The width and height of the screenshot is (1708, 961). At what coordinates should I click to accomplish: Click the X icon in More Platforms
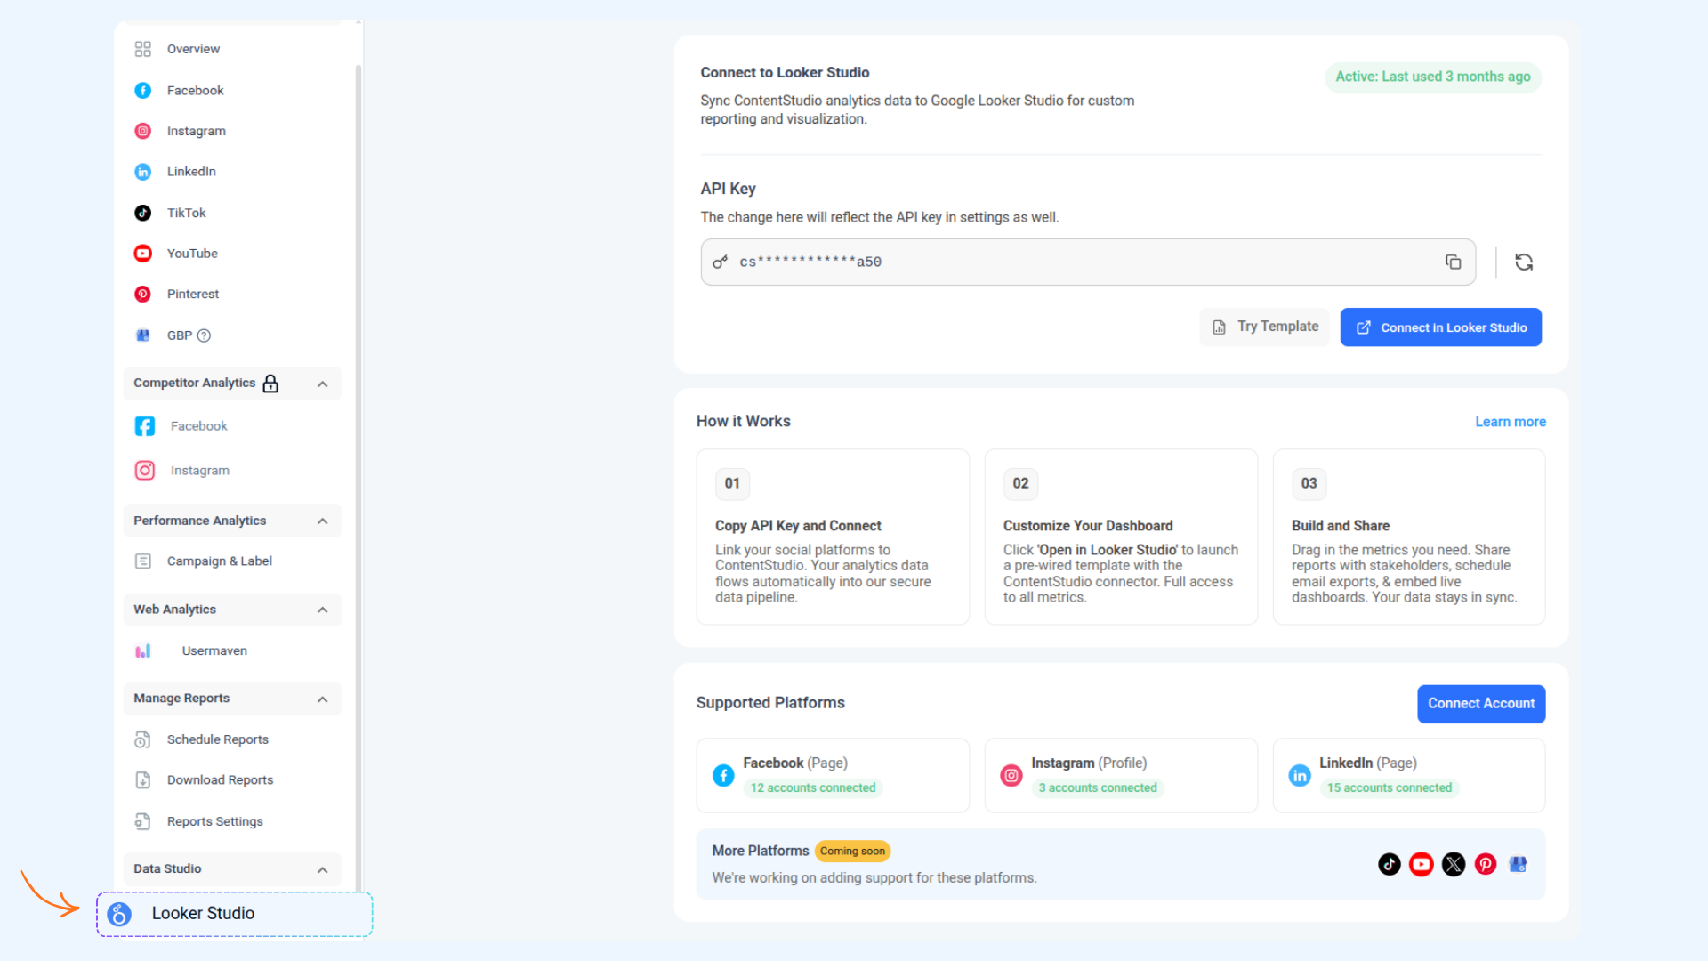pyautogui.click(x=1453, y=864)
